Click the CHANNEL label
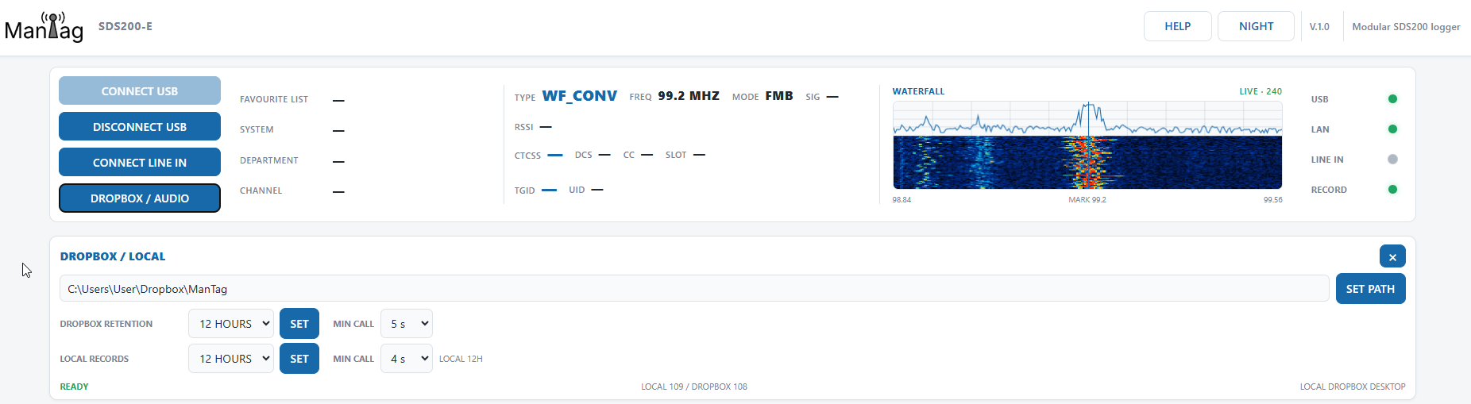Viewport: 1471px width, 404px height. click(261, 190)
